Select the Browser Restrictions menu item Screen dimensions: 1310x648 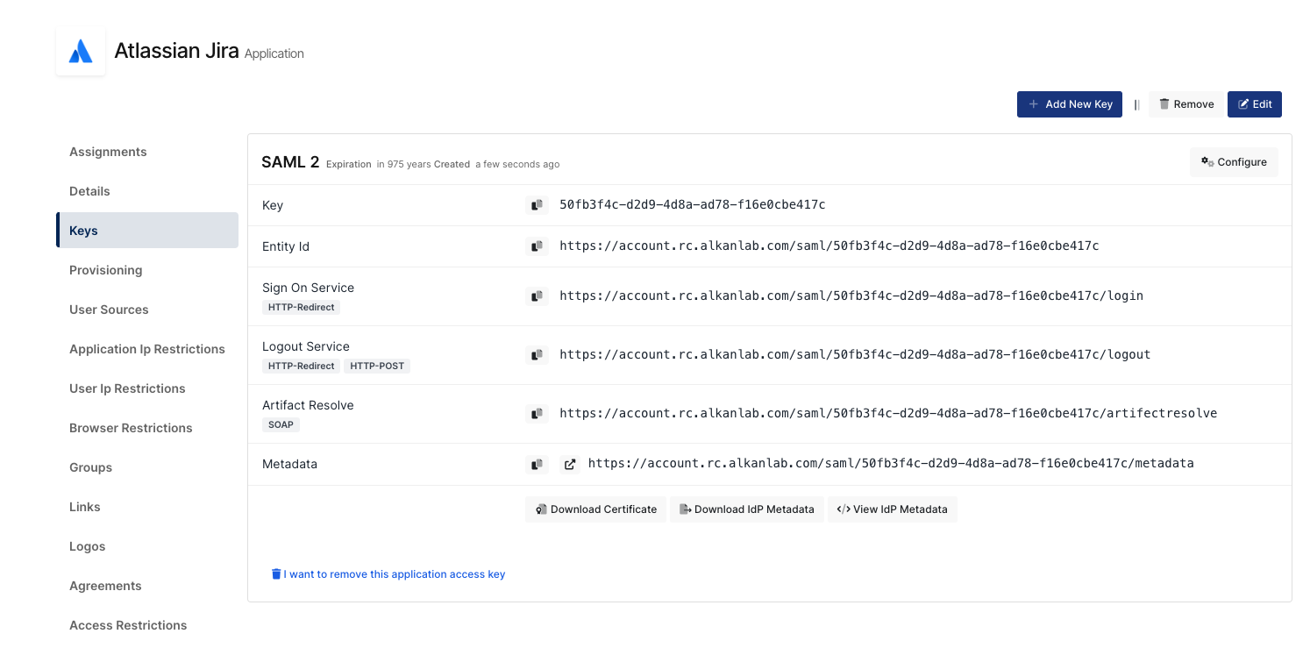(x=131, y=428)
